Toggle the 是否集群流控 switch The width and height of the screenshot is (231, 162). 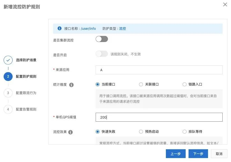click(102, 39)
